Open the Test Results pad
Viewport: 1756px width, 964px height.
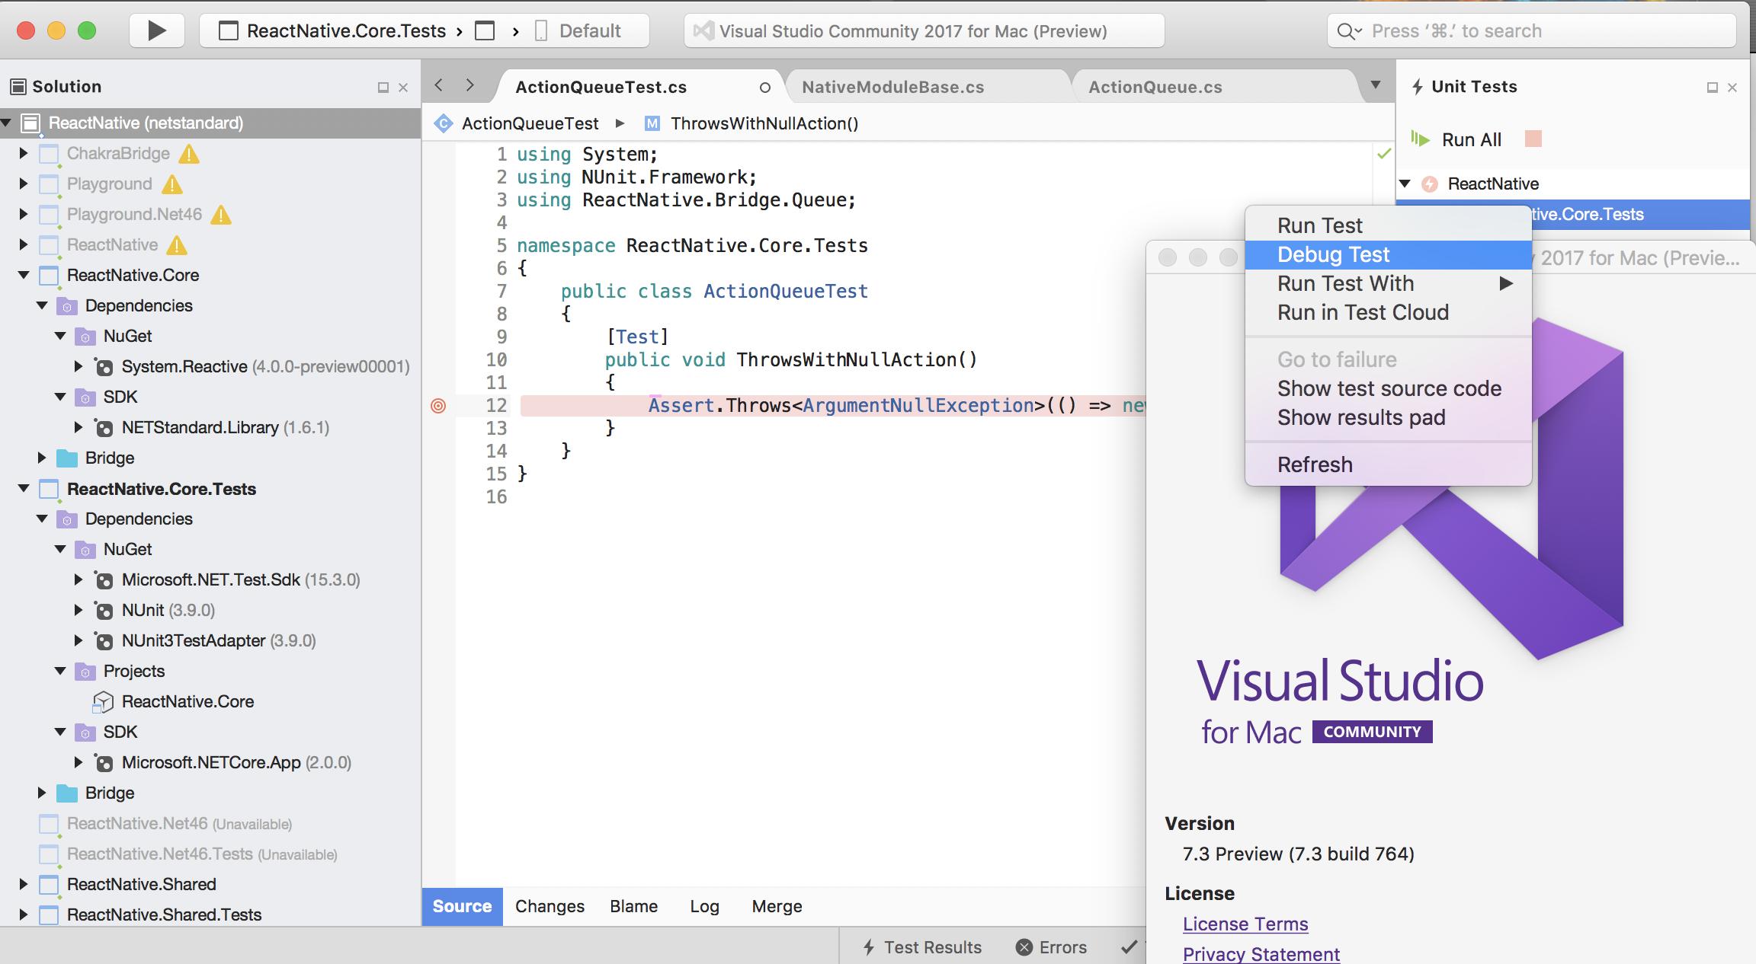click(921, 947)
